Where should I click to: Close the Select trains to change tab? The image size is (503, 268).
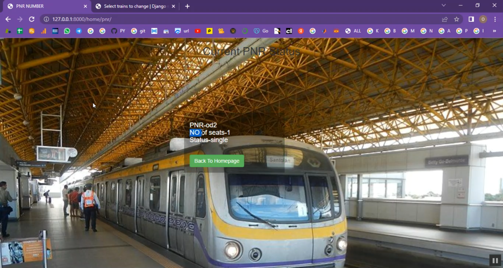pos(174,6)
